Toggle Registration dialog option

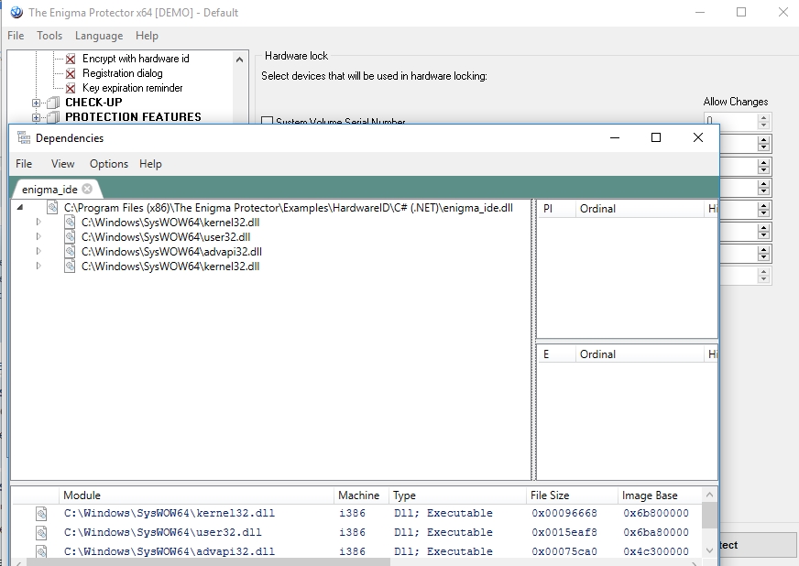71,73
